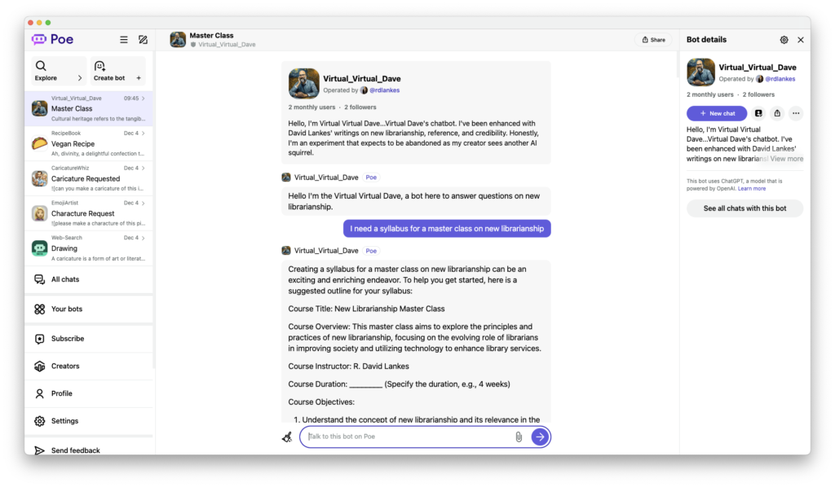
Task: Click the Profile person icon
Action: pos(39,393)
